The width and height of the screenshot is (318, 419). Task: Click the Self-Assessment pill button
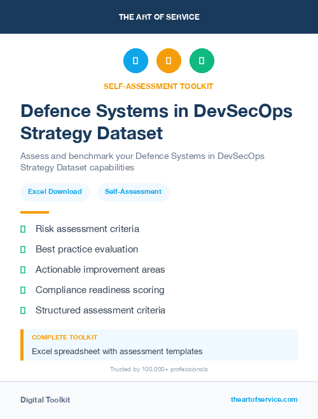pyautogui.click(x=134, y=192)
